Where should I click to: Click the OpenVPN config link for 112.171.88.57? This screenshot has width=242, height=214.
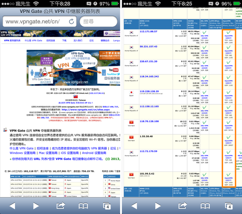coord(228,38)
